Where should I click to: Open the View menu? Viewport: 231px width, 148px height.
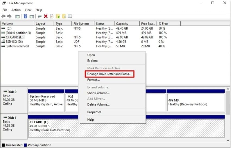coord(28,10)
